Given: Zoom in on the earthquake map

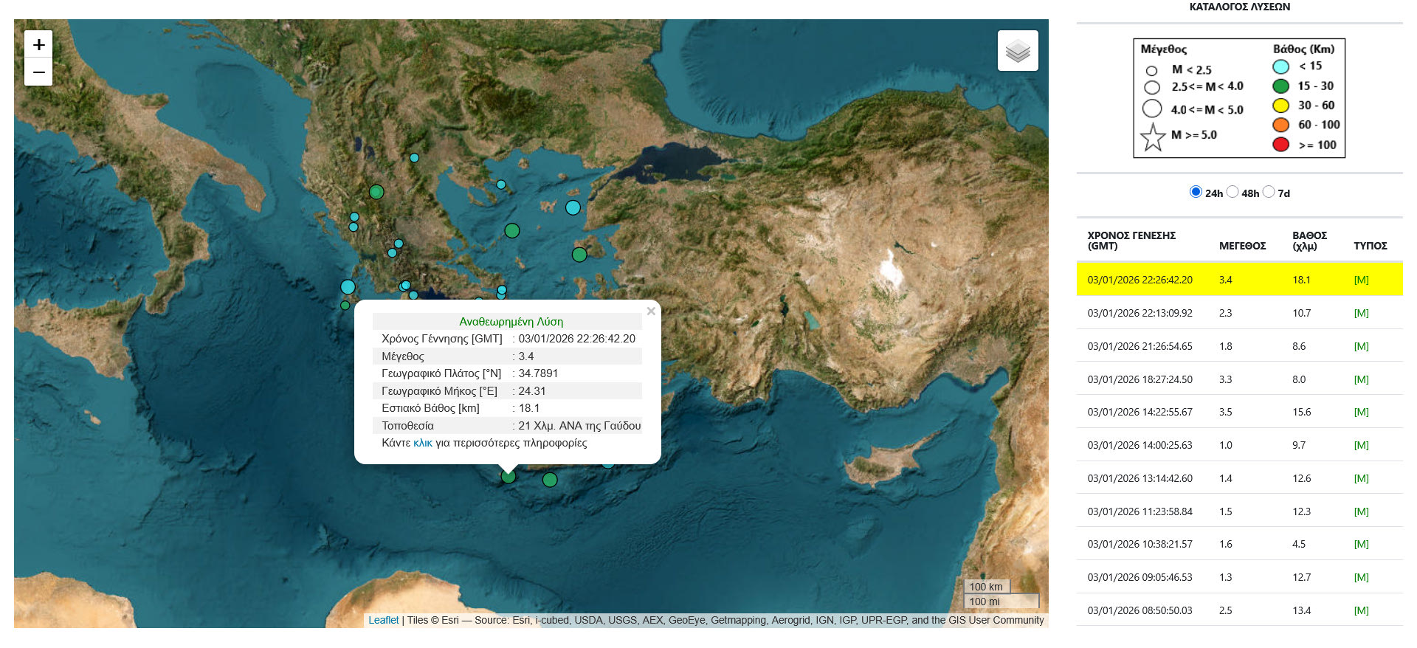Looking at the screenshot, I should 38,44.
